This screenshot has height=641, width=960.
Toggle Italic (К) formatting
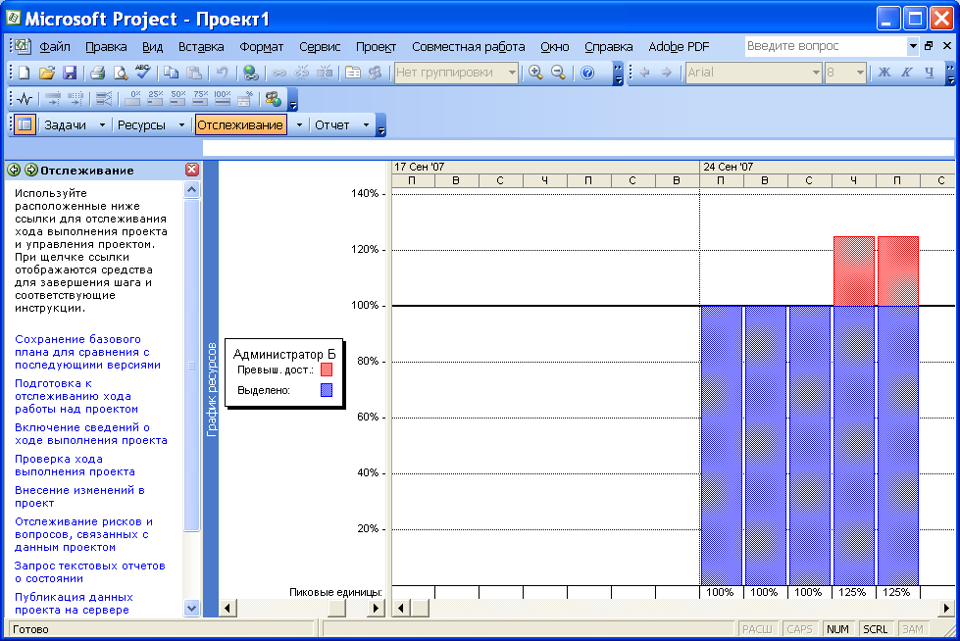[x=907, y=73]
